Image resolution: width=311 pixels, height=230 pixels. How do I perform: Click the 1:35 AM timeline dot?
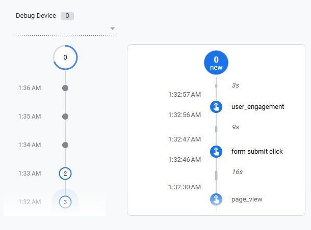pyautogui.click(x=65, y=117)
